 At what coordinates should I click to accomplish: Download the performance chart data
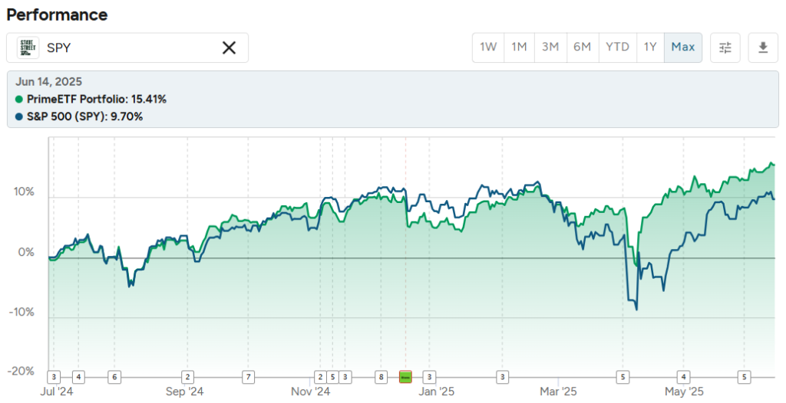[763, 48]
